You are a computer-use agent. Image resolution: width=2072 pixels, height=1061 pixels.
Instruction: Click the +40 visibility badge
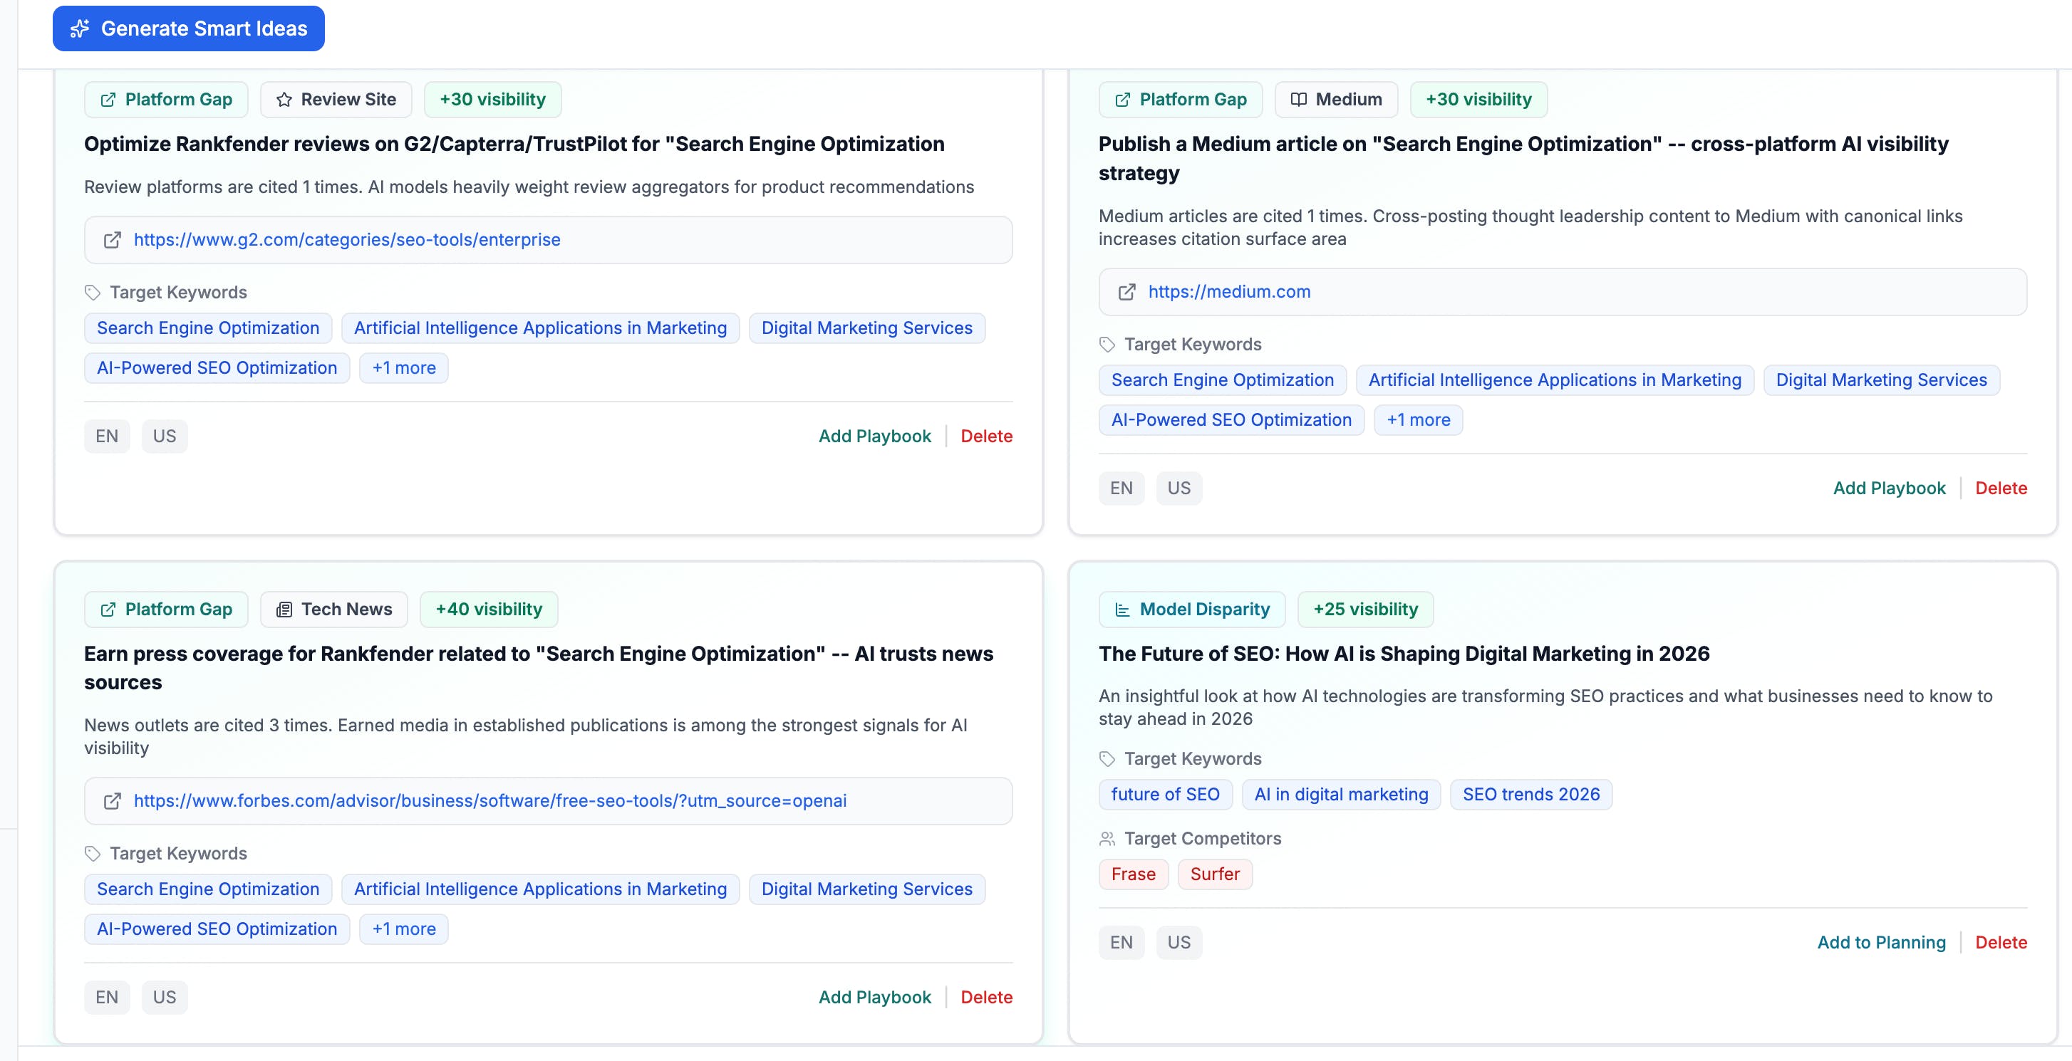[x=488, y=610]
